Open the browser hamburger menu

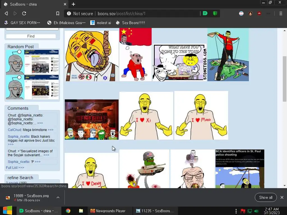(281, 13)
